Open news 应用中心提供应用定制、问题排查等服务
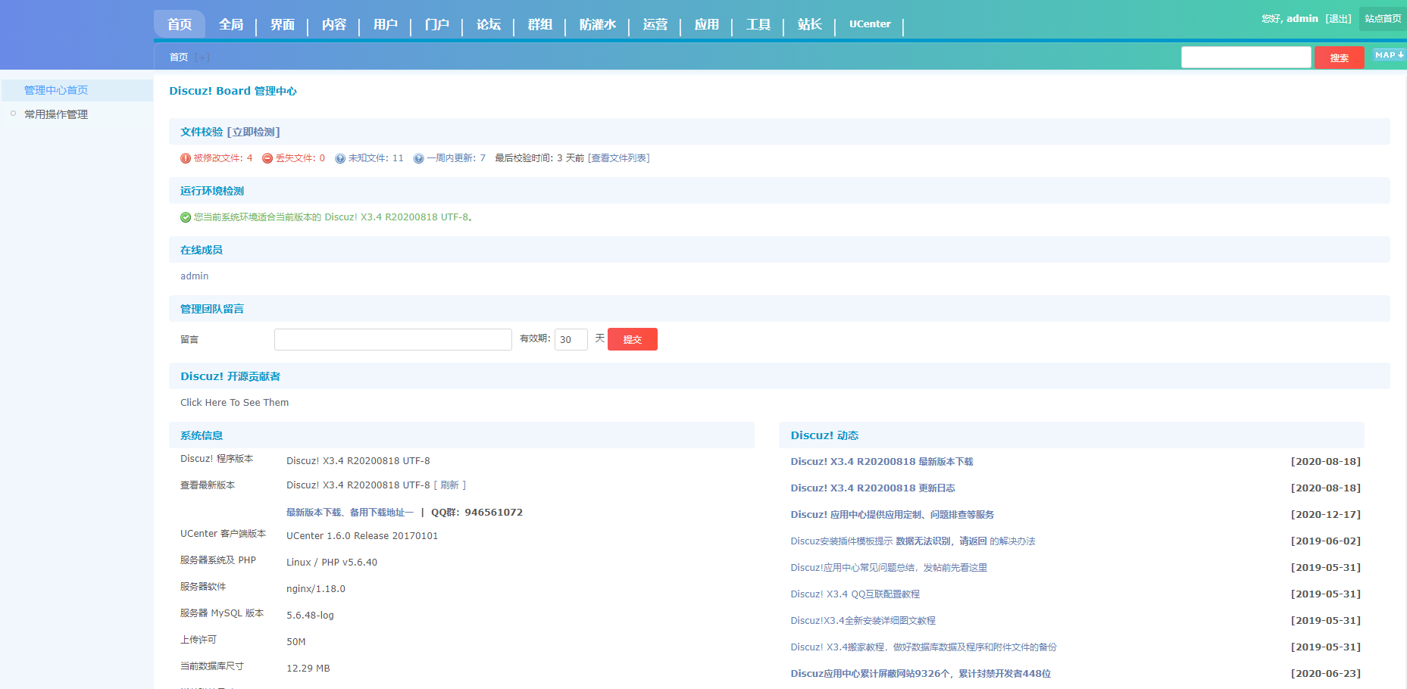The image size is (1407, 689). 893,515
